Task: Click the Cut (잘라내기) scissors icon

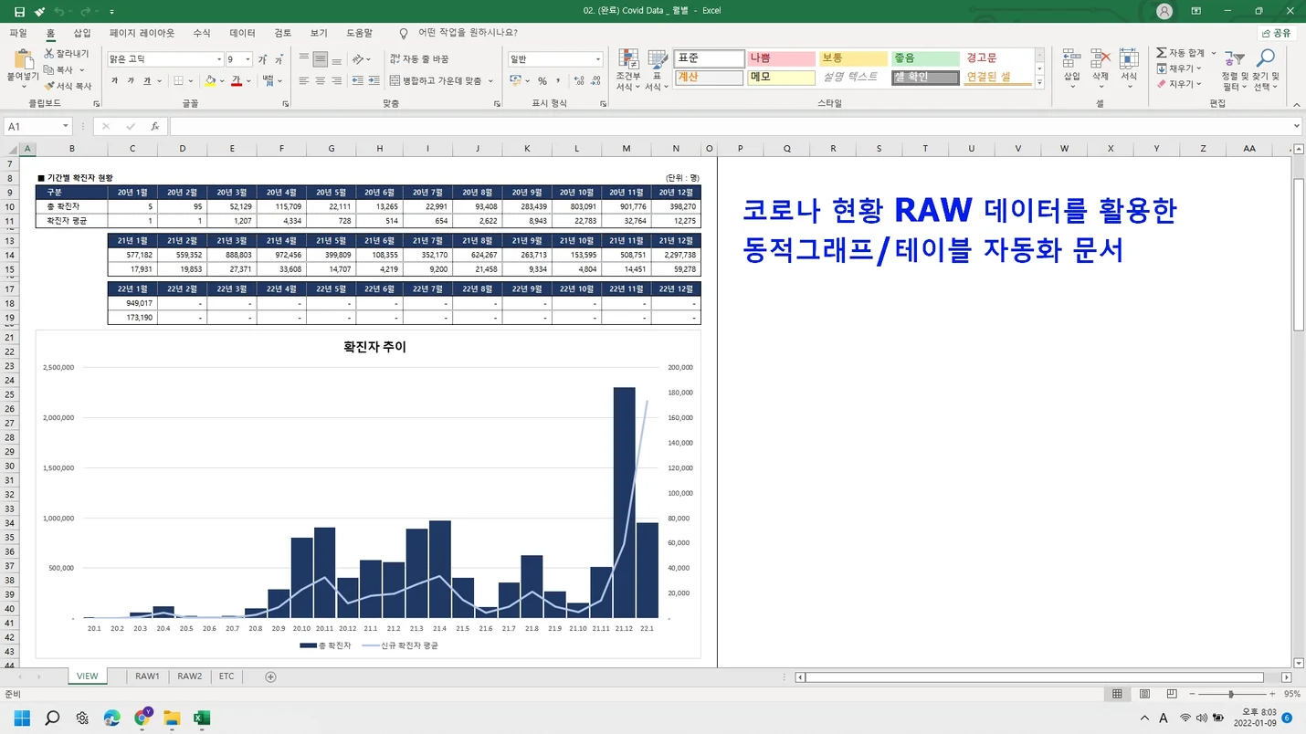Action: click(x=49, y=54)
